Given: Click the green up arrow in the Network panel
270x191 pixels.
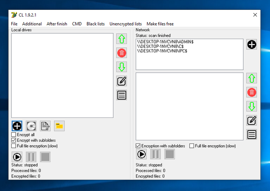Looking at the screenshot, I should [252, 78].
